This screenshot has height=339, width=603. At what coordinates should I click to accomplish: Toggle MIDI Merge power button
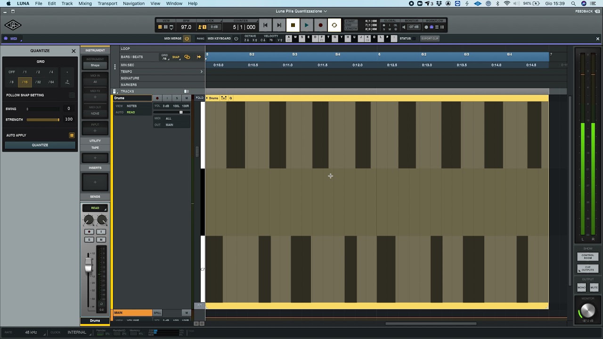click(x=187, y=39)
